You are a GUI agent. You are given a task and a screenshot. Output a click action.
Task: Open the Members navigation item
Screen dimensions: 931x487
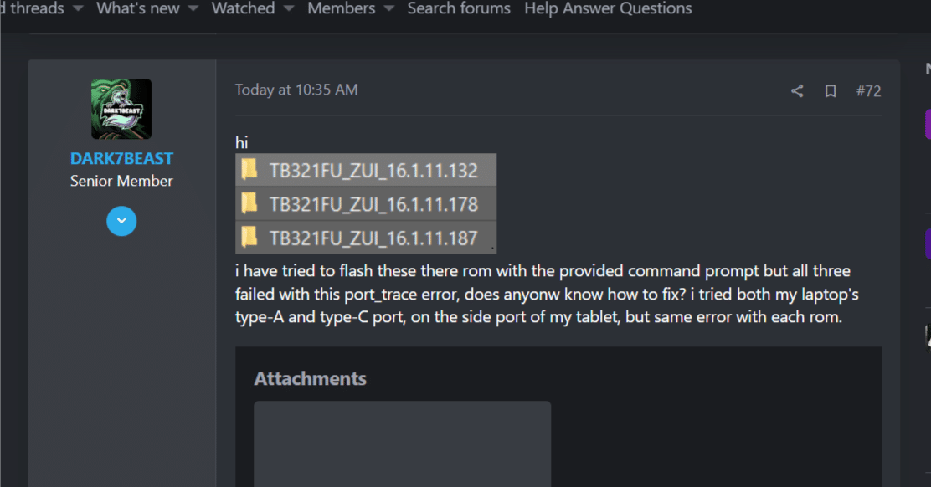coord(341,8)
